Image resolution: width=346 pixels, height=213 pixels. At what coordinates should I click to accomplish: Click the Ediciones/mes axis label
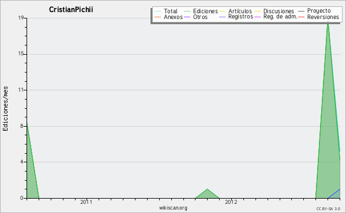pyautogui.click(x=5, y=109)
